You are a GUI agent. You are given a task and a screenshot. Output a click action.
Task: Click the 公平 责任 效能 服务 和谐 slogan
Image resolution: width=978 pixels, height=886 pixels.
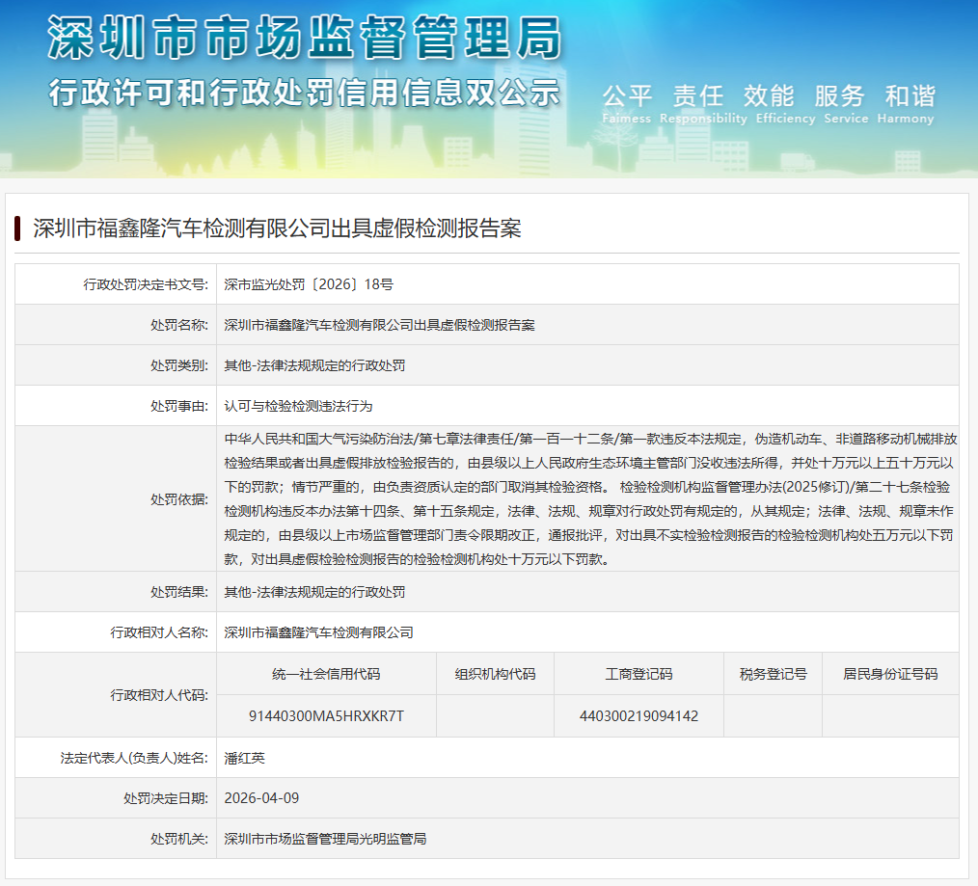[768, 96]
